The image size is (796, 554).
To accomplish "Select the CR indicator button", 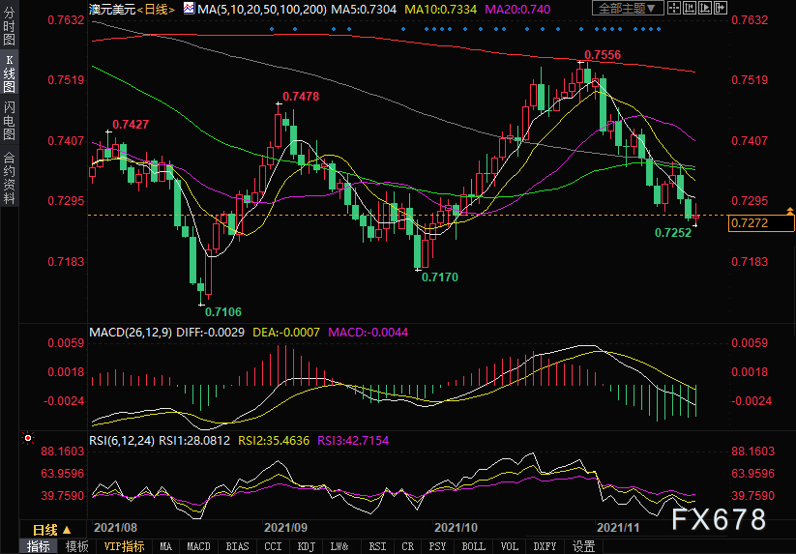I will click(407, 546).
